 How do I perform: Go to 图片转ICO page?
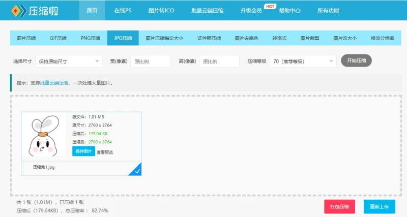click(x=161, y=11)
